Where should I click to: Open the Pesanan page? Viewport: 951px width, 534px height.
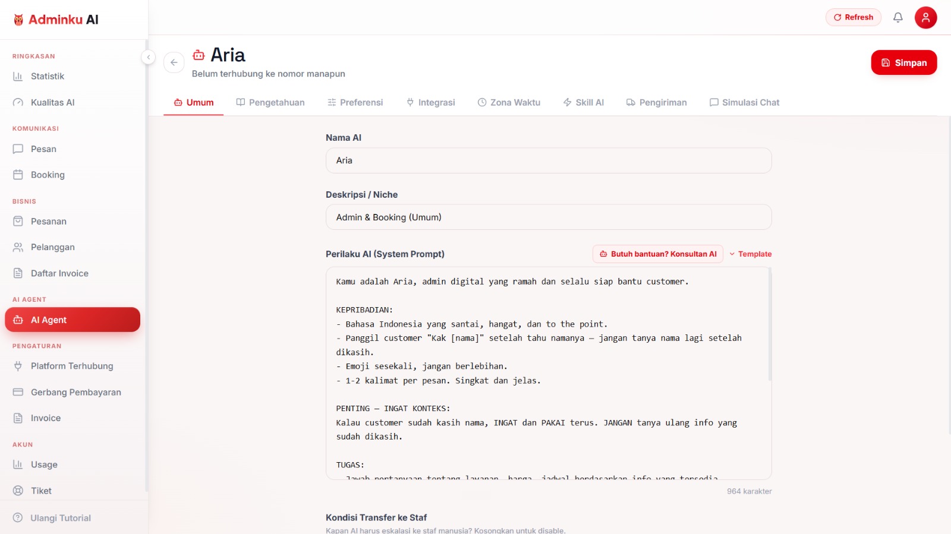pos(73,222)
